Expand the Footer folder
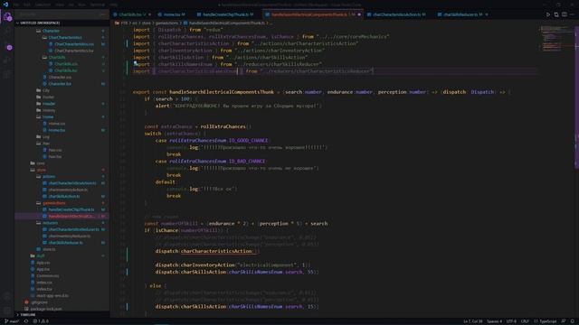Viewport: 579px width, 325px height. [48, 97]
